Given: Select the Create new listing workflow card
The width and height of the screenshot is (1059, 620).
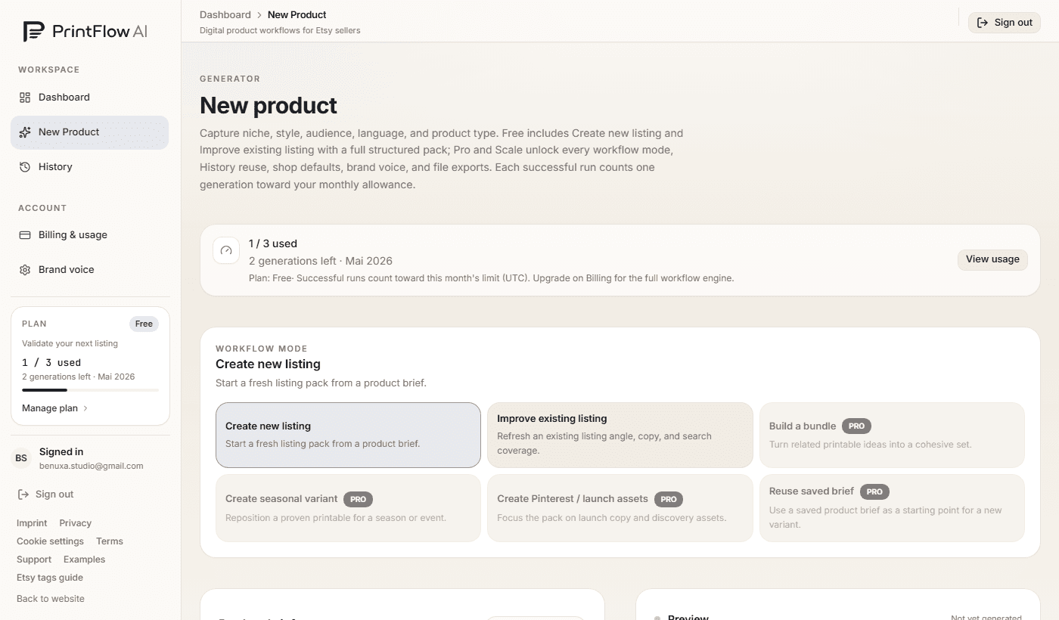Looking at the screenshot, I should tap(348, 435).
